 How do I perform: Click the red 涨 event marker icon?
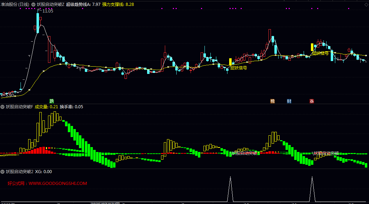(x=312, y=101)
